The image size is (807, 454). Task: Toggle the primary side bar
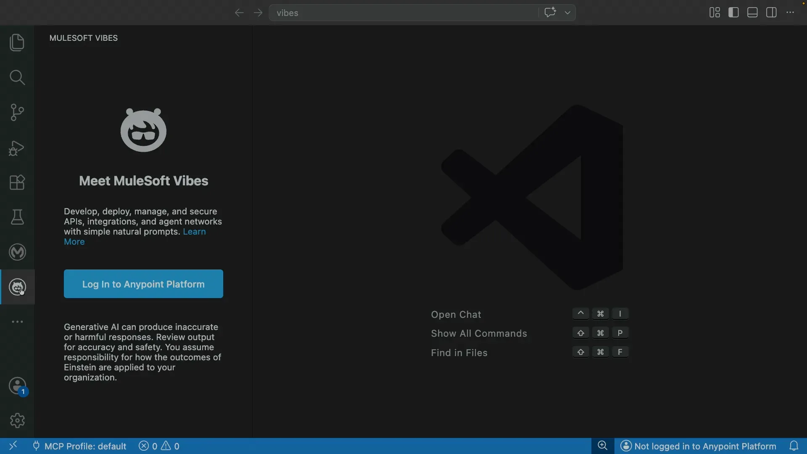click(x=733, y=13)
